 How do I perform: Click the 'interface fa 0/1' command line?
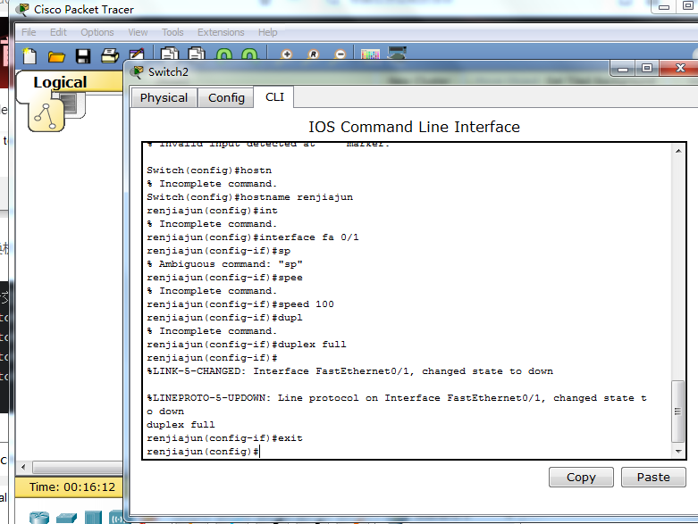coord(252,237)
